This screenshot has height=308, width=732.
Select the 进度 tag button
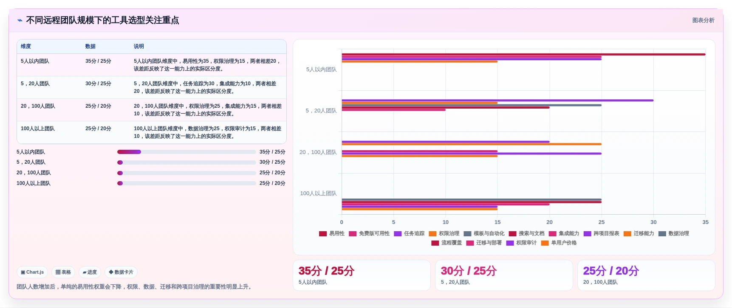(90, 272)
